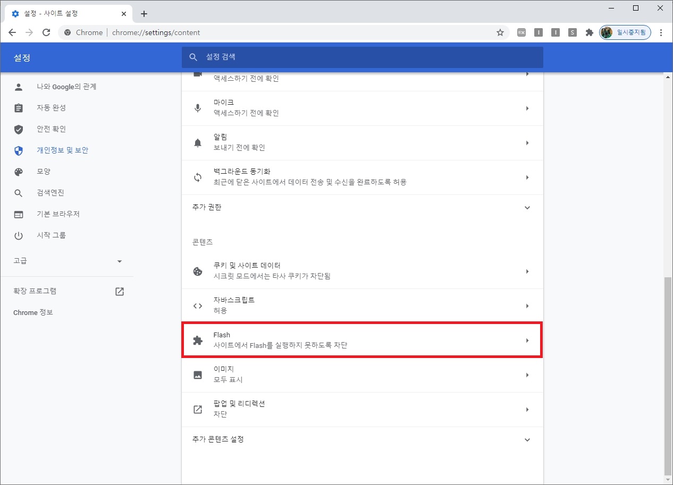Open 백그라운드 동기화 settings

[363, 177]
